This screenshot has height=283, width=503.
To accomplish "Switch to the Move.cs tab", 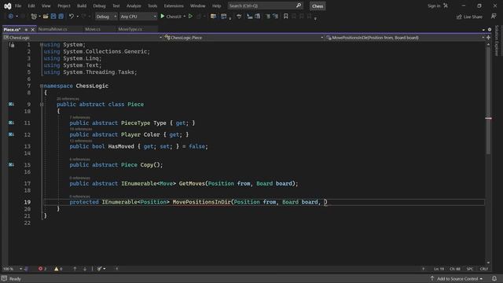I will 93,29.
